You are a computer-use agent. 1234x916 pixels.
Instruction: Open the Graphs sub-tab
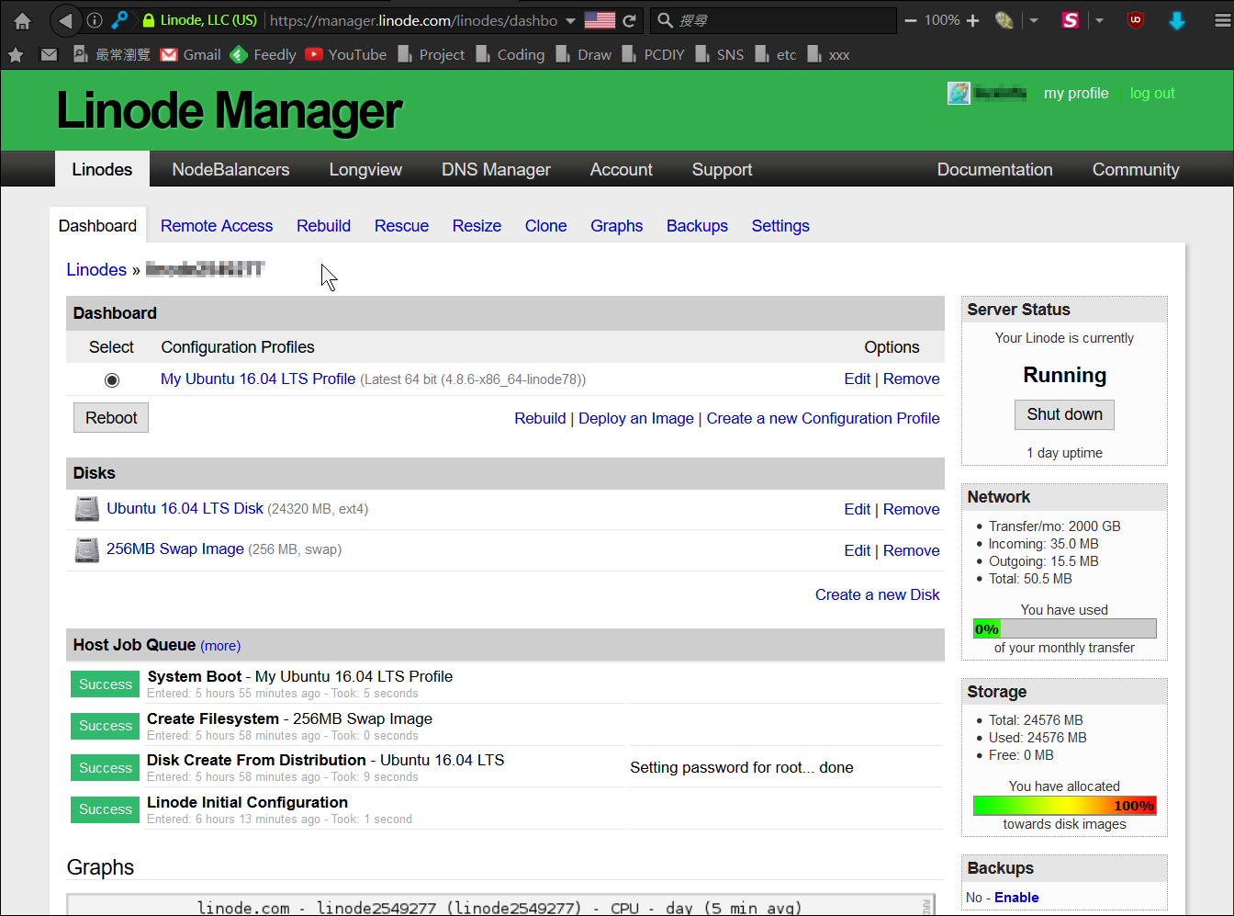point(616,226)
